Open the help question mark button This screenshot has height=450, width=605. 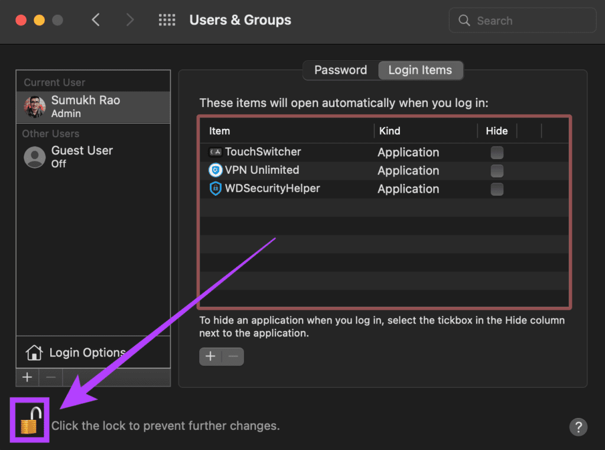click(x=578, y=427)
